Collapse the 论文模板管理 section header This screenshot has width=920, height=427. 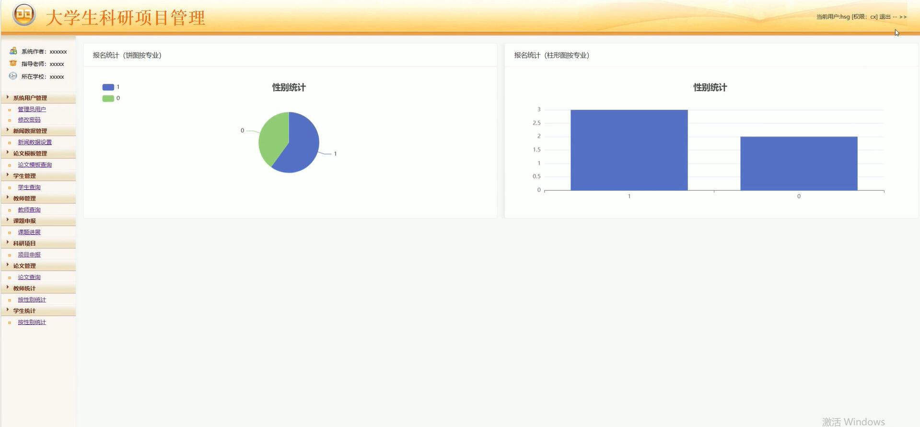tap(30, 153)
